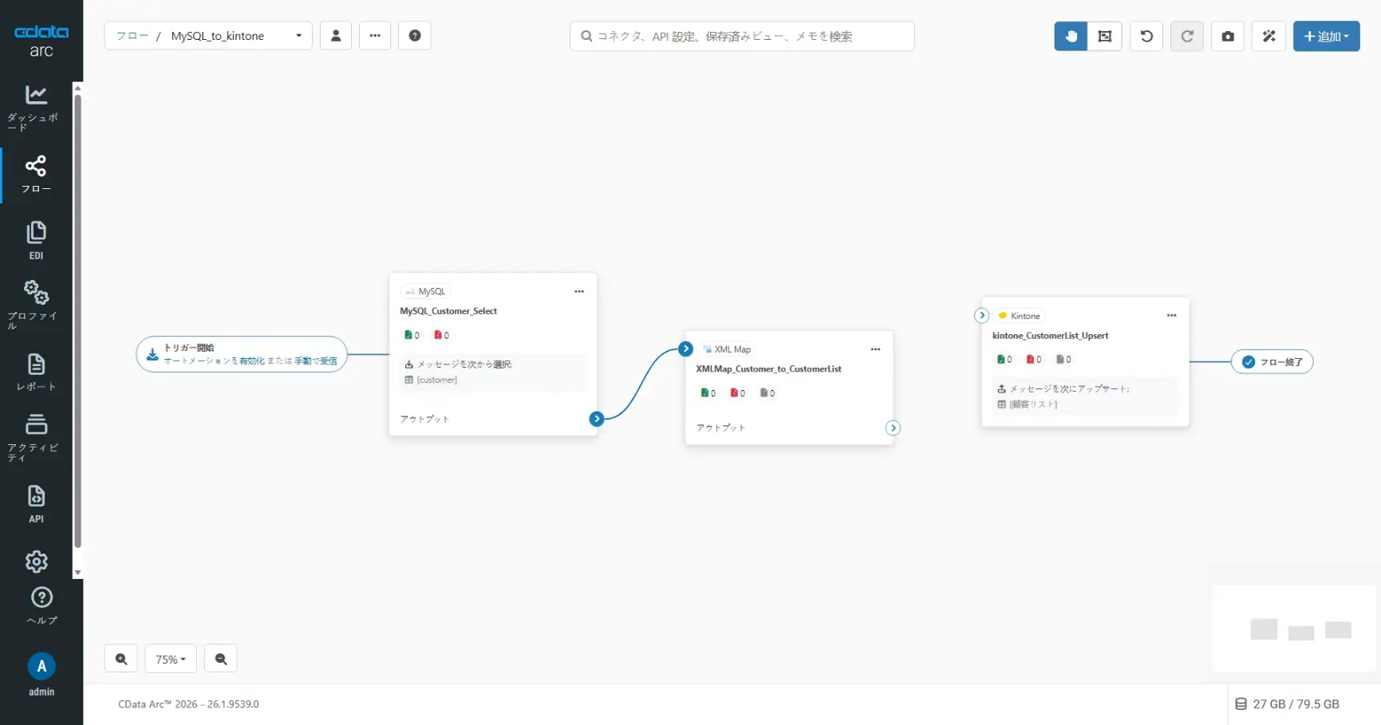Click the MySQL type tag on first connector
The width and height of the screenshot is (1381, 725).
(426, 291)
